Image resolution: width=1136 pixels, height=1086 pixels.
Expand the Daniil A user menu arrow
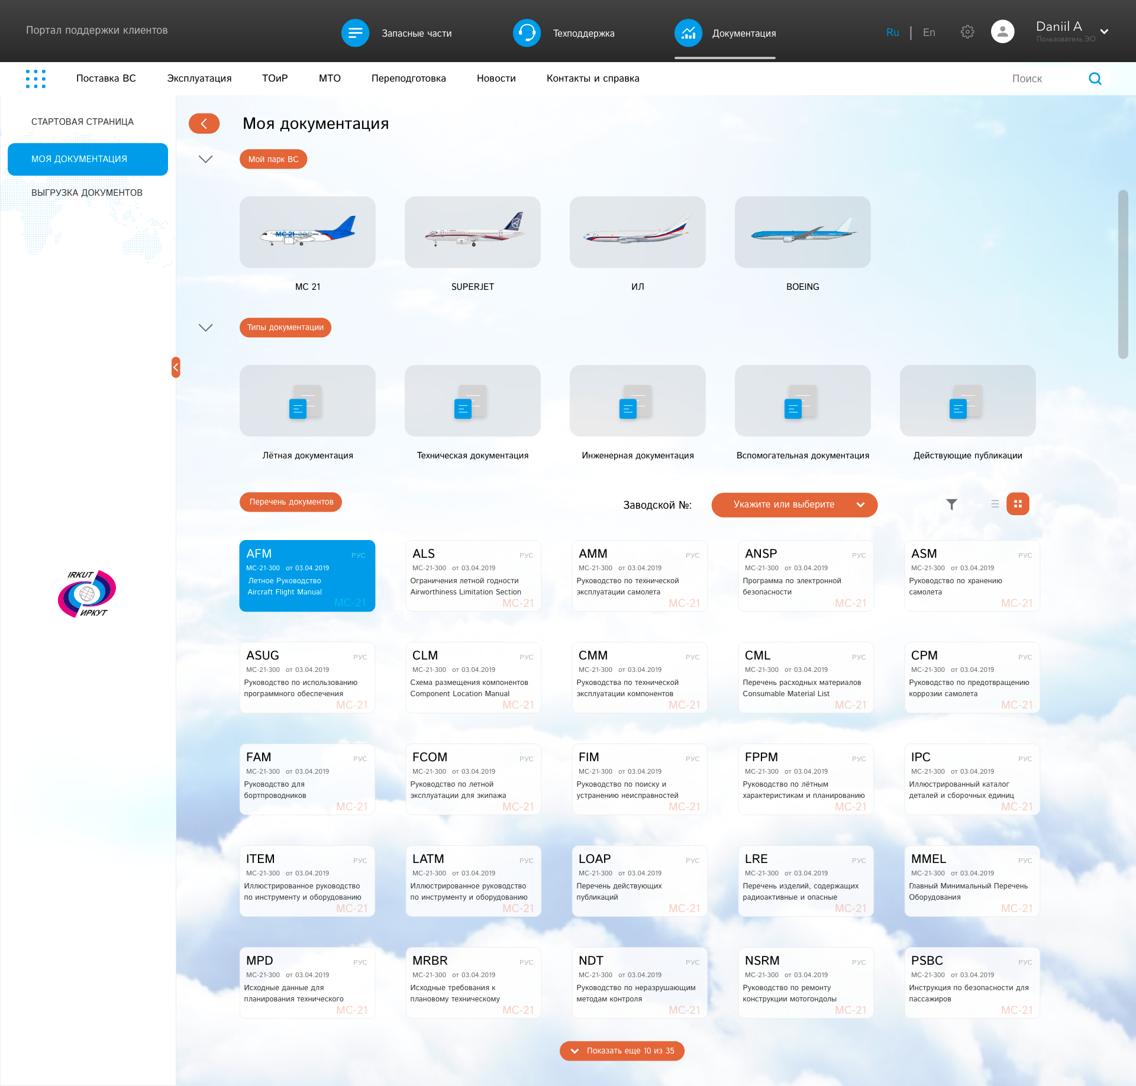(x=1104, y=32)
